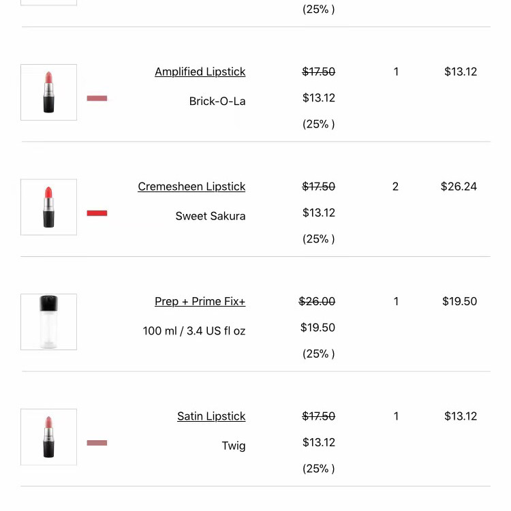Click the Sweet Sakura shade name
Viewport: 511px width, 511px height.
tap(211, 216)
